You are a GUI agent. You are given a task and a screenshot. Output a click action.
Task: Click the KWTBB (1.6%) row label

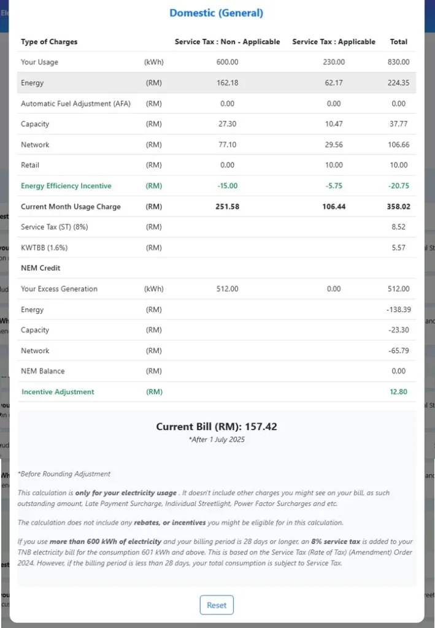pyautogui.click(x=44, y=248)
